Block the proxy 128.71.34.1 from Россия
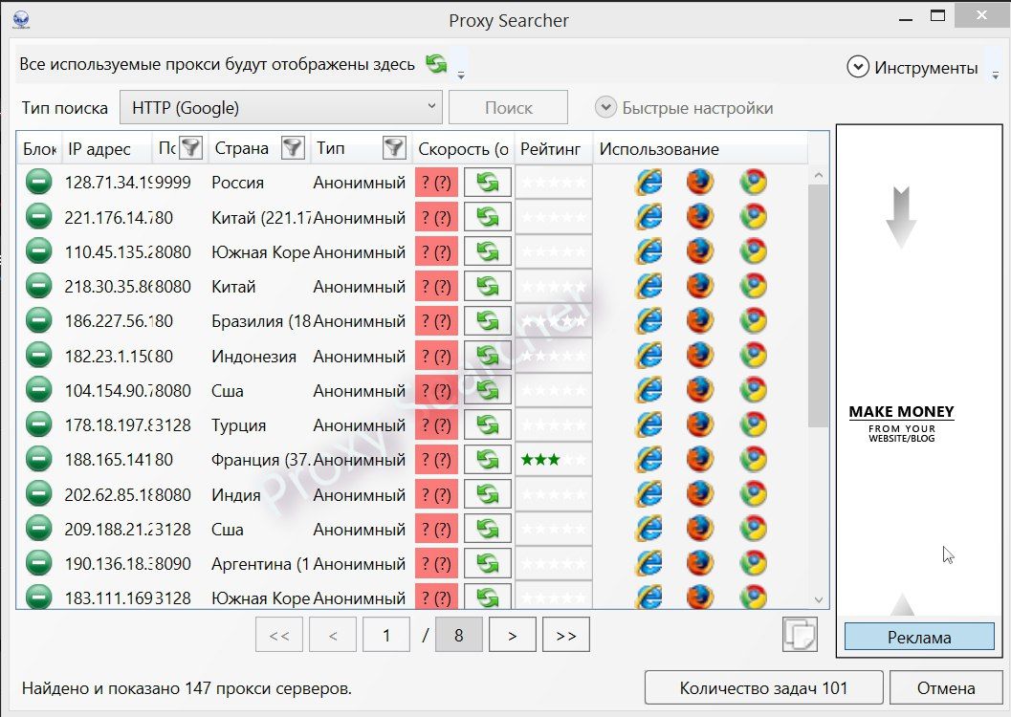 coord(38,183)
